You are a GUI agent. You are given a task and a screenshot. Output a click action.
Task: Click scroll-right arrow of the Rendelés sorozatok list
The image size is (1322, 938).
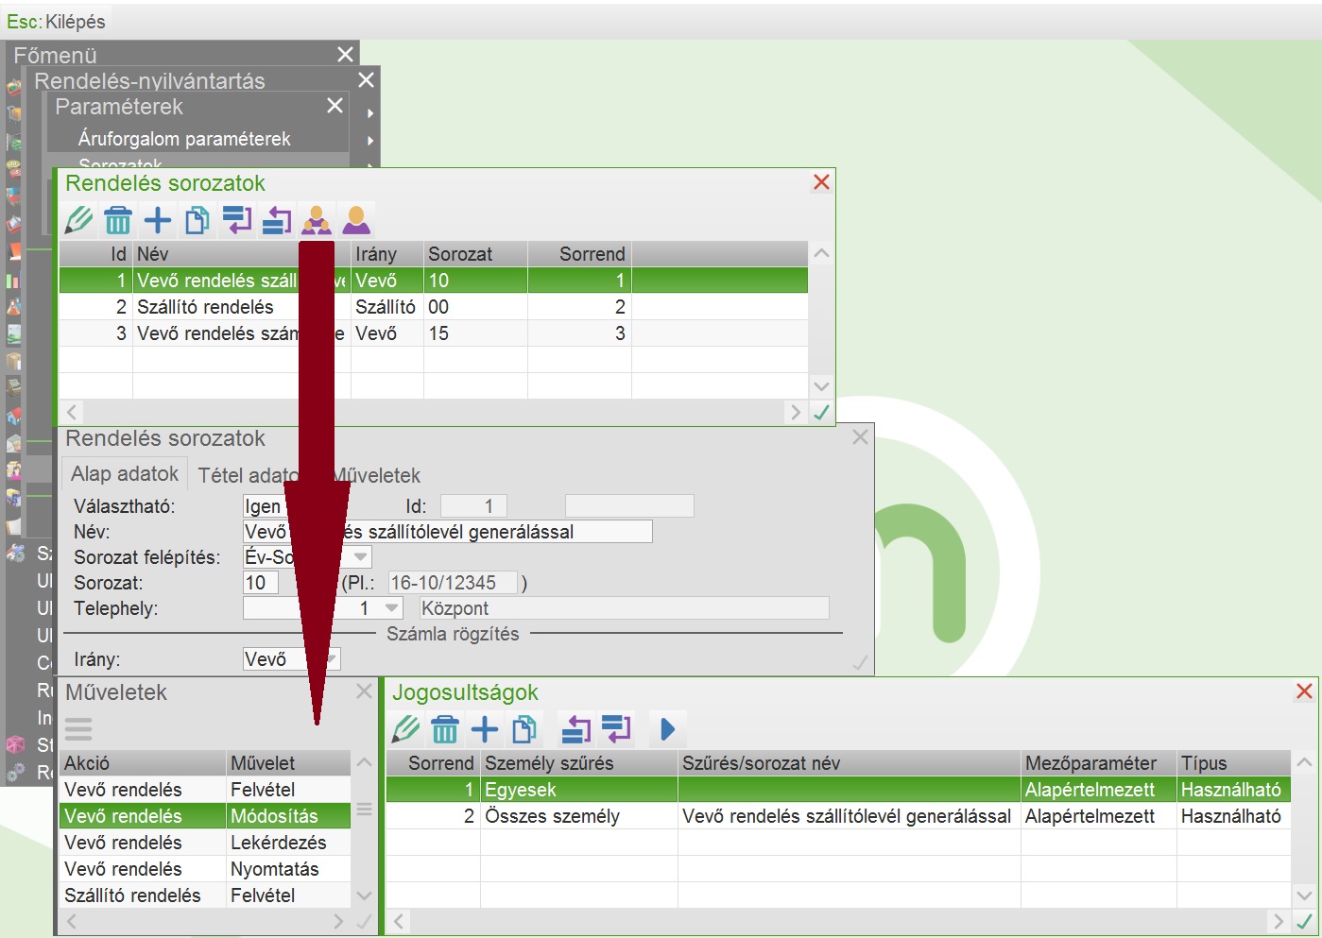point(796,413)
